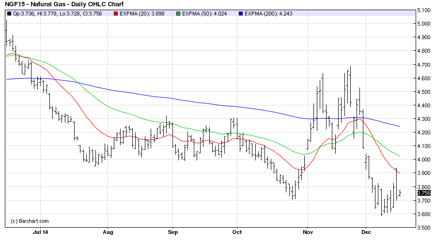The width and height of the screenshot is (436, 247).
Task: Click the (c) Barchart.com credit
Action: [x=30, y=221]
